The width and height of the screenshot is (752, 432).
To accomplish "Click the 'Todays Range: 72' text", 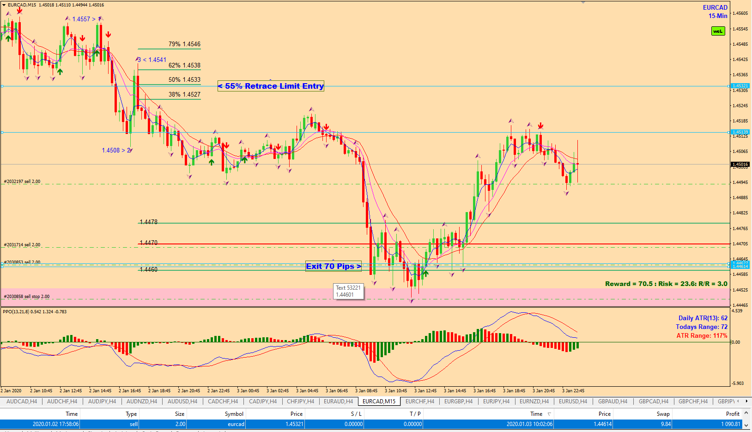I will [701, 327].
